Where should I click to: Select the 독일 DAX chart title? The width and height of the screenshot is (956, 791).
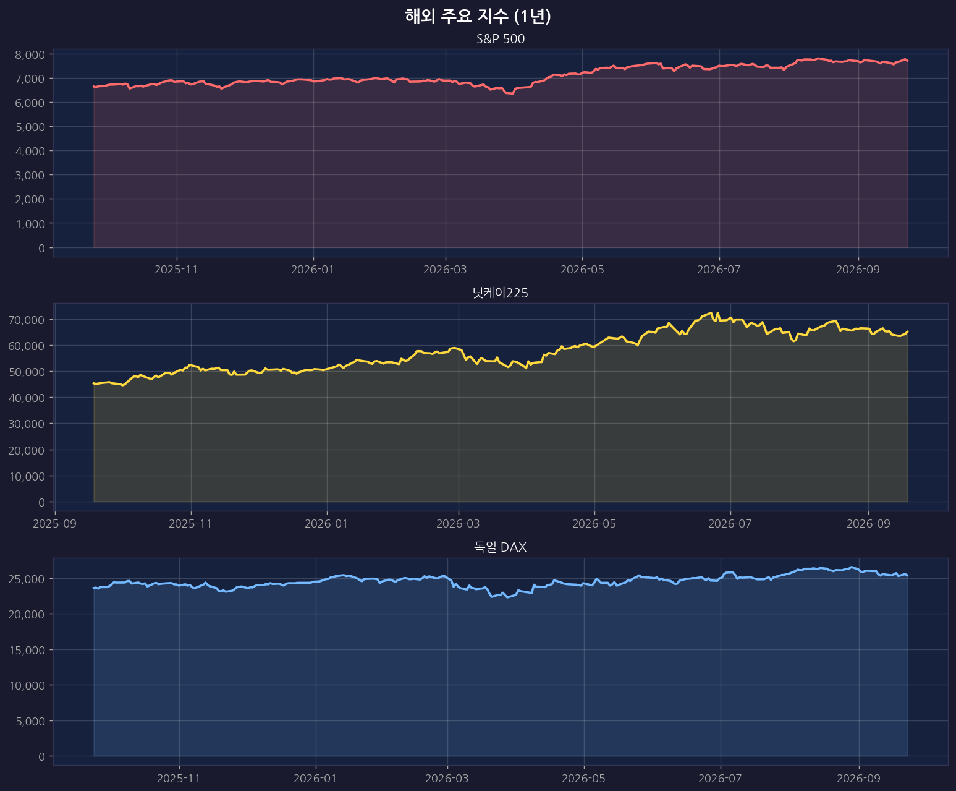[501, 547]
